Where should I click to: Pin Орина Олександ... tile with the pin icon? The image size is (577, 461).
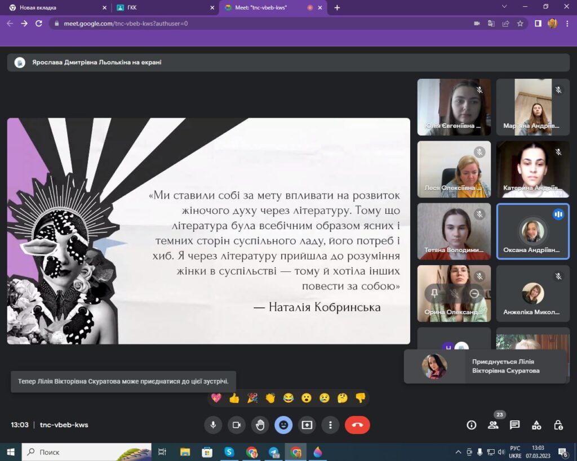coord(434,293)
